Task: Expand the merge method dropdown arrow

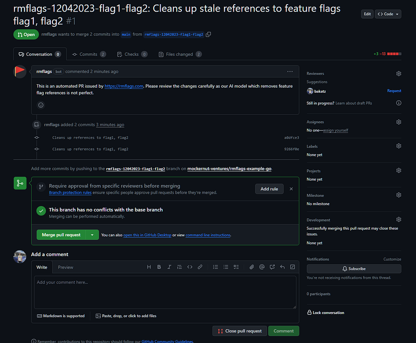Action: click(92, 235)
